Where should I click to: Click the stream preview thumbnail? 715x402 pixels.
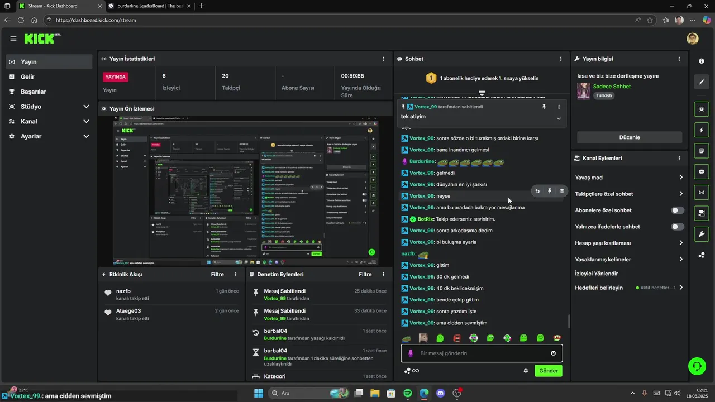coord(245,191)
